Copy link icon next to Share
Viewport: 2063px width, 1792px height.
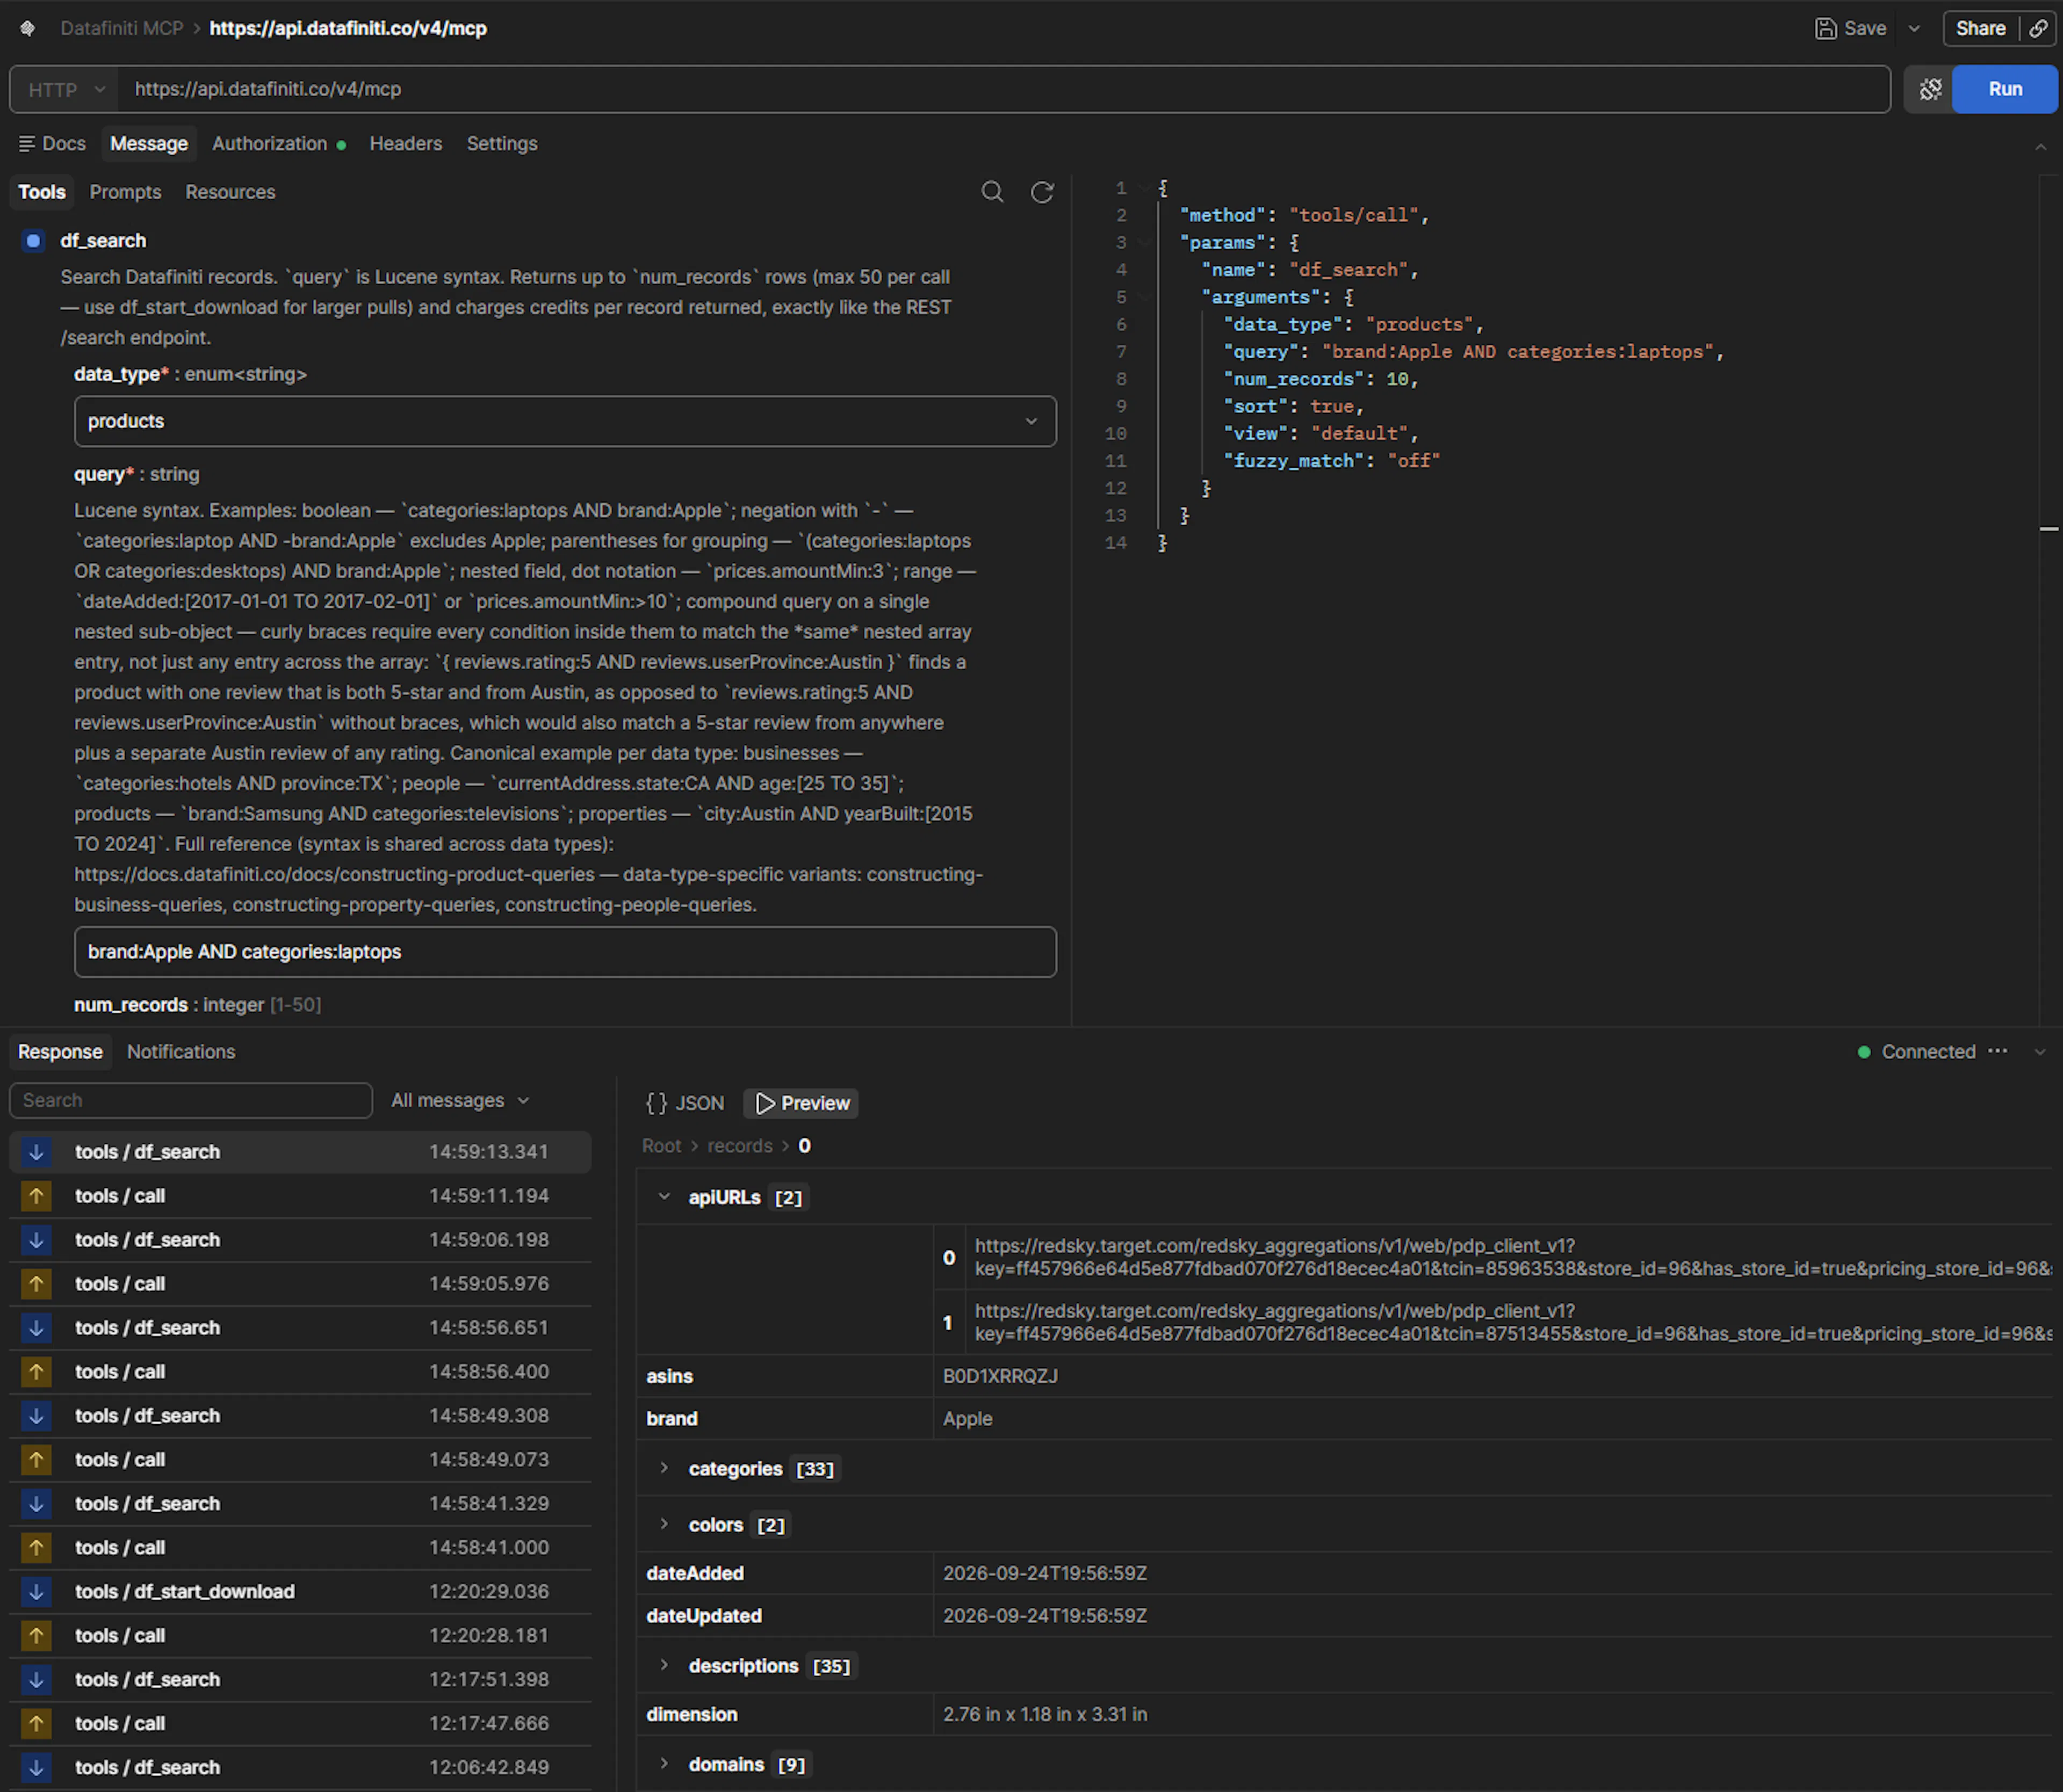click(2038, 28)
